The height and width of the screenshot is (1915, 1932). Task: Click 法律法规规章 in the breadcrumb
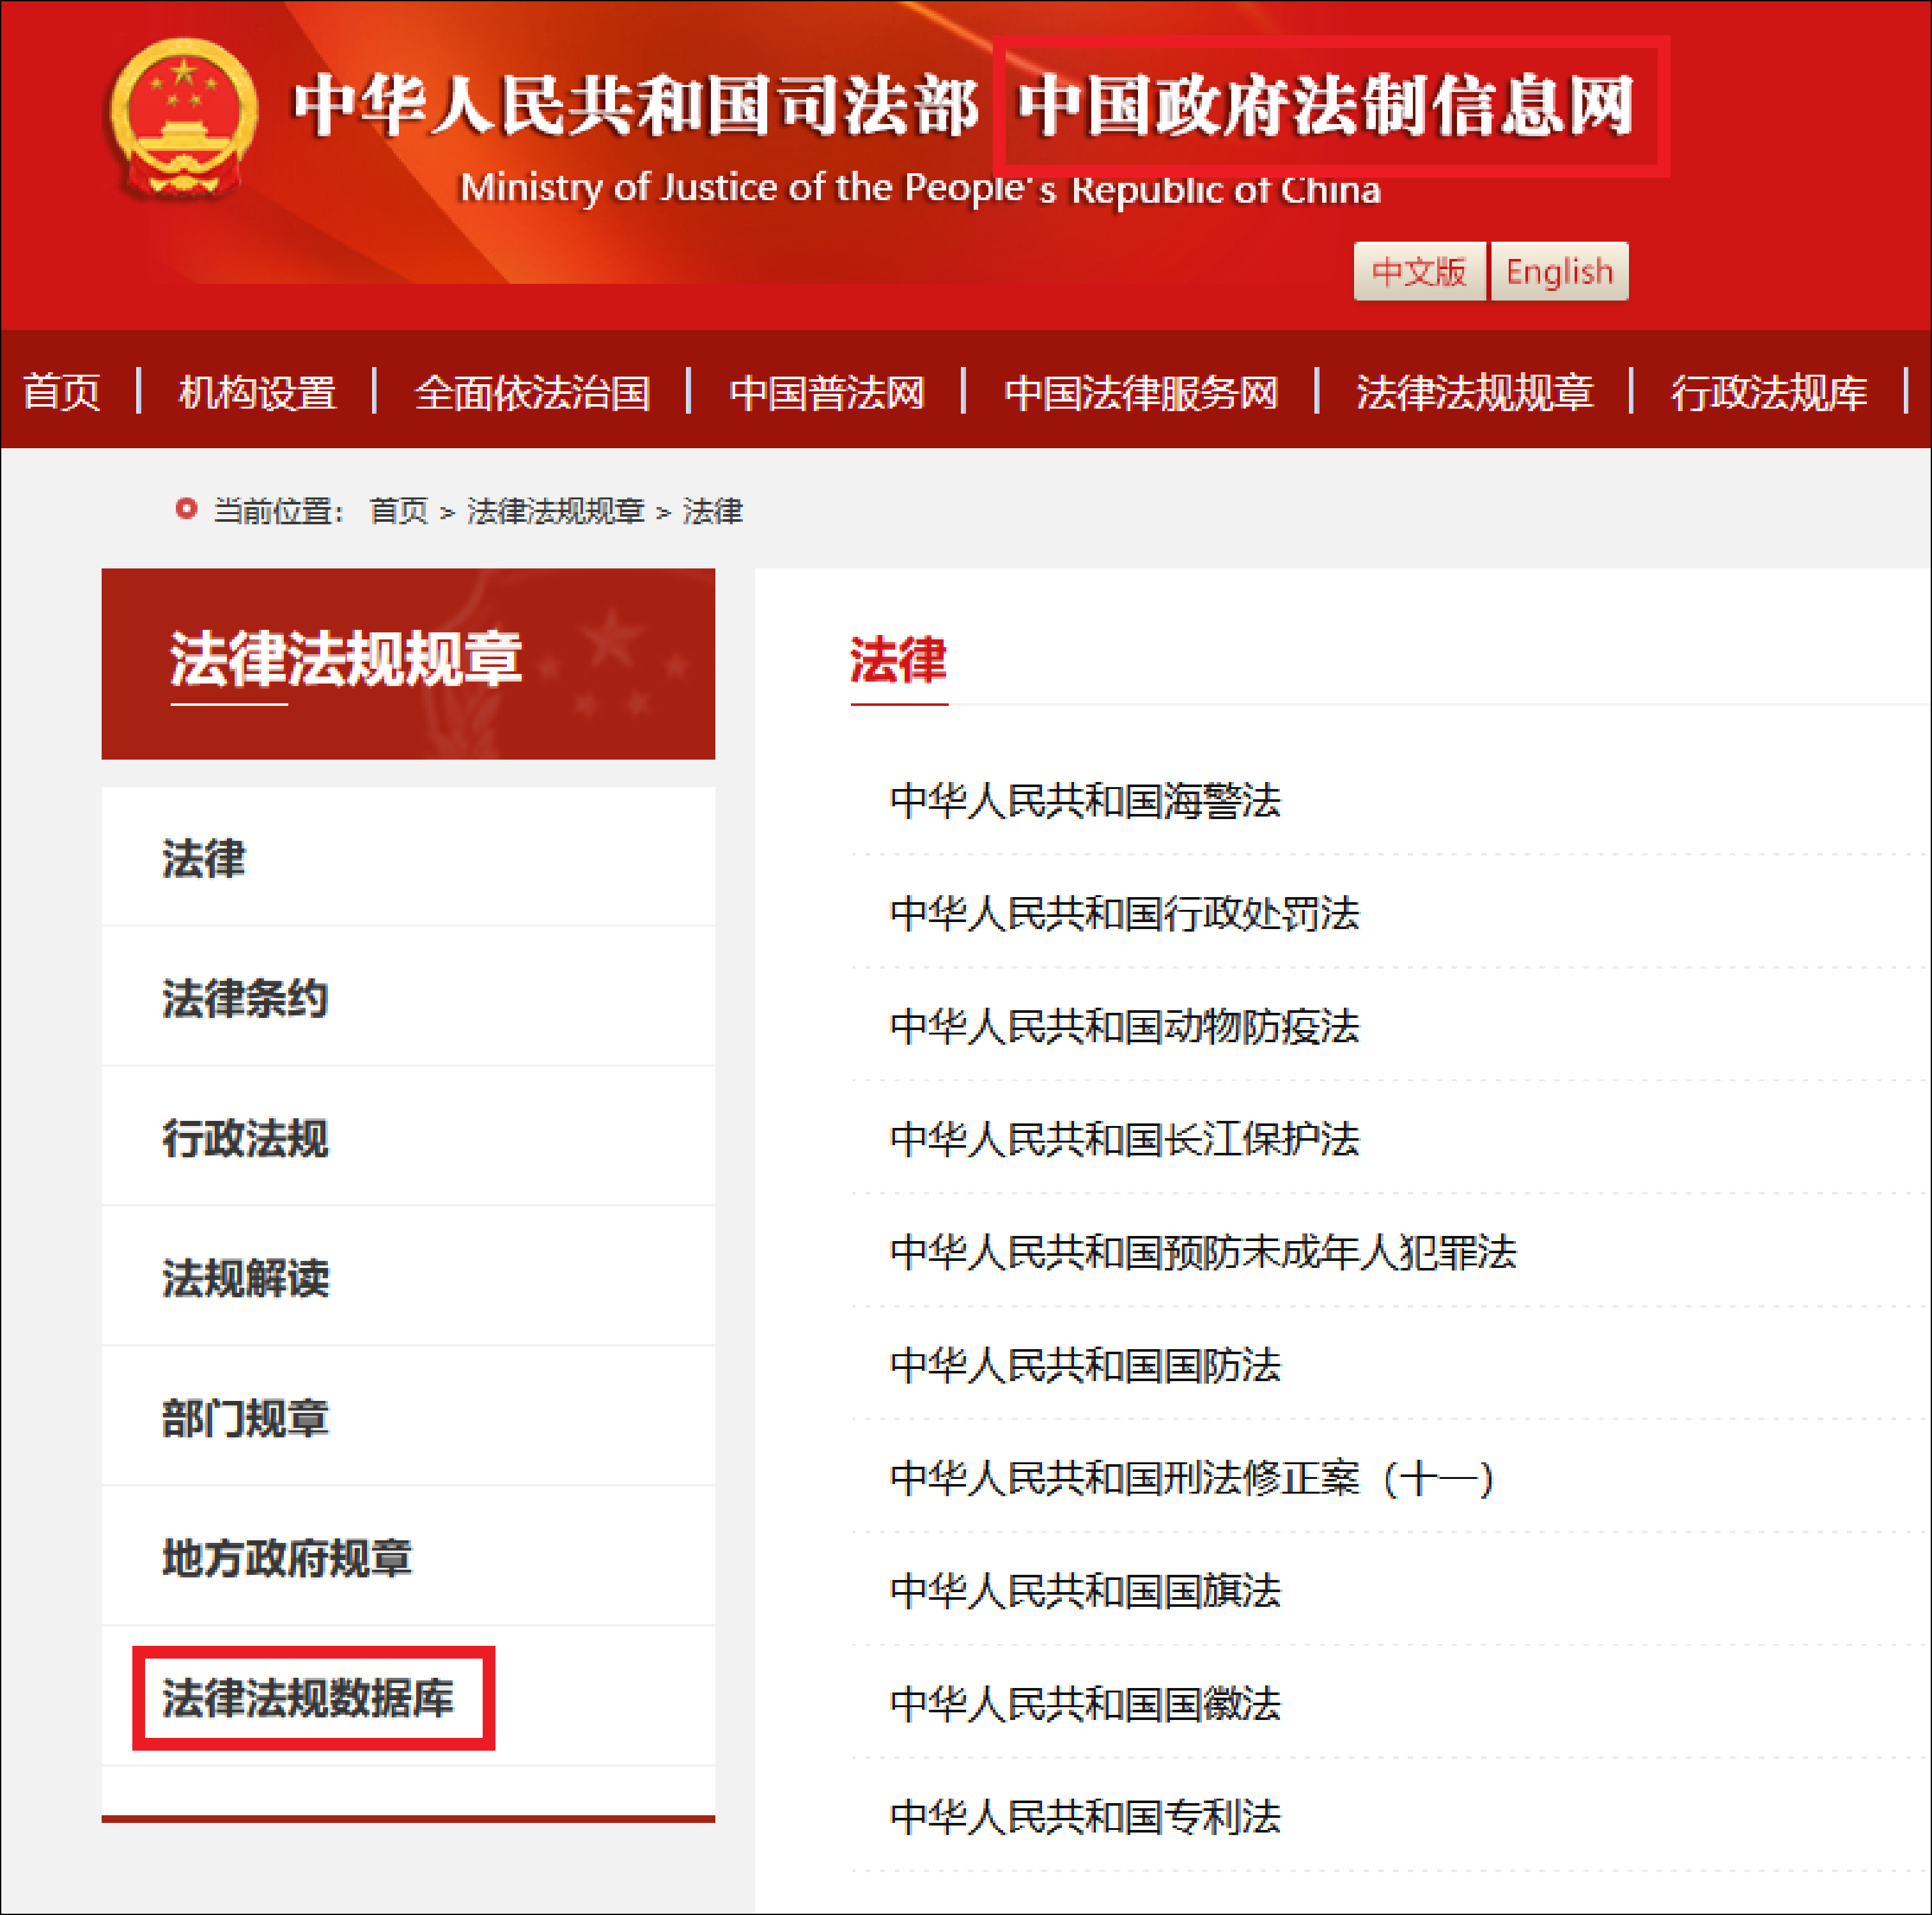[555, 511]
